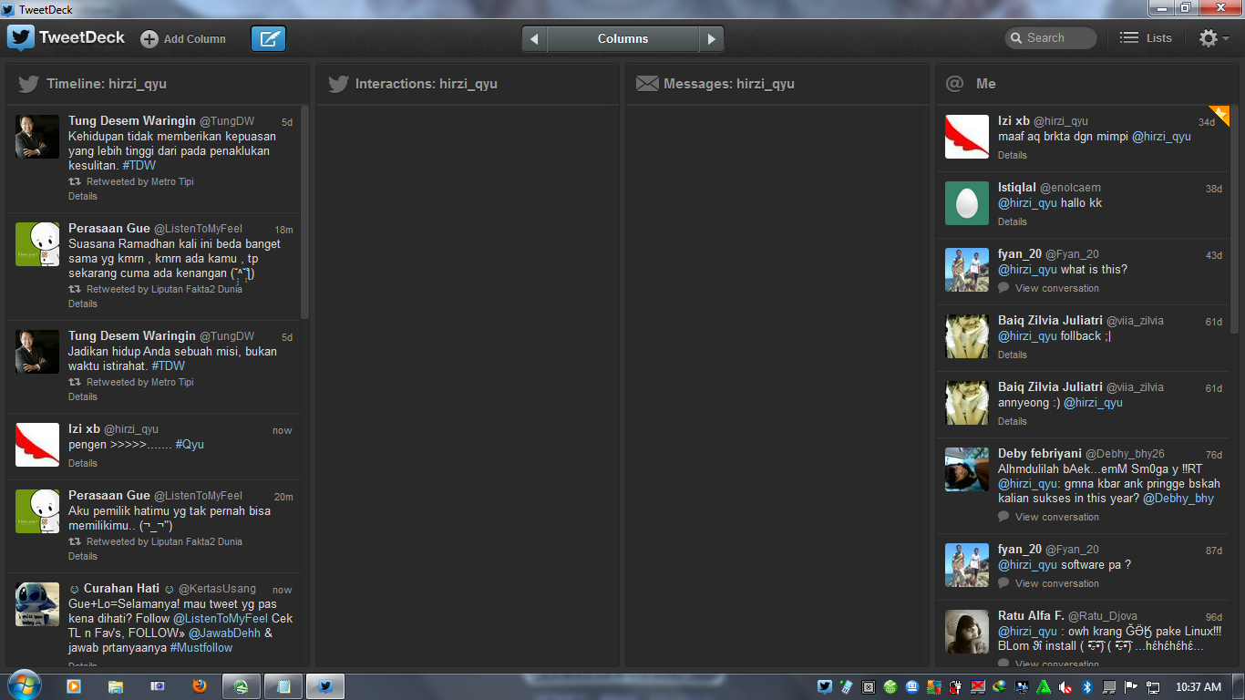Click the Timeline: hirzi_qyu column header

tap(158, 84)
